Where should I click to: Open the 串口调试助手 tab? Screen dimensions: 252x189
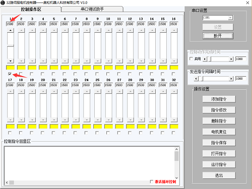[92, 9]
